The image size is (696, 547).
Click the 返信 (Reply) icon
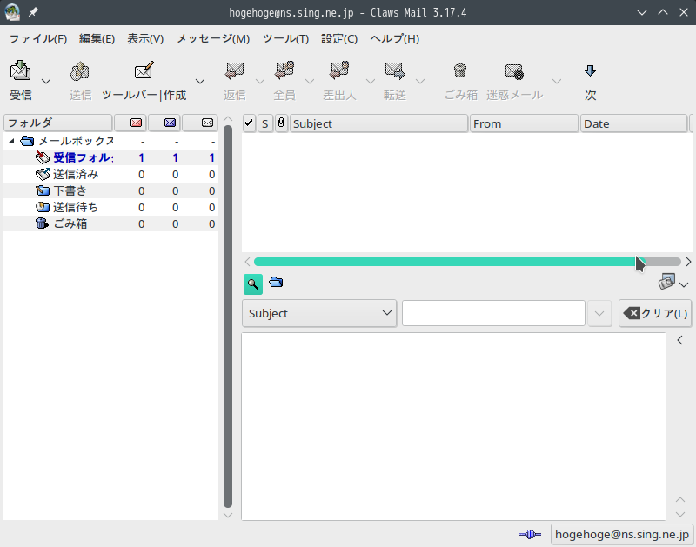pos(235,70)
